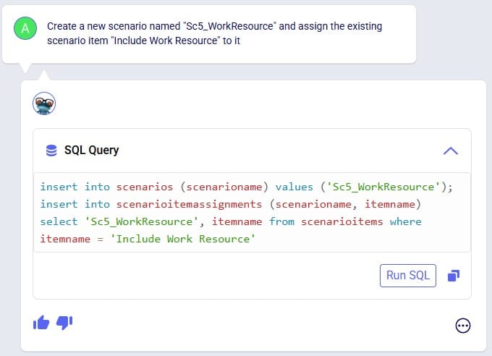
Task: Click the "values" keyword in code
Action: coord(294,187)
